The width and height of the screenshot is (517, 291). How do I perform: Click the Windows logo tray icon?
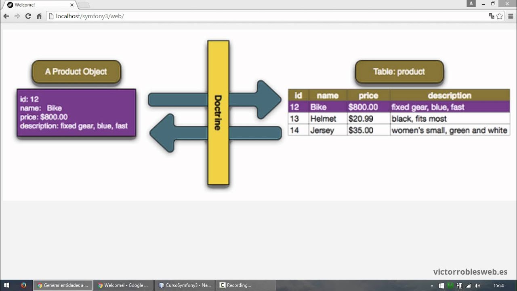click(441, 286)
